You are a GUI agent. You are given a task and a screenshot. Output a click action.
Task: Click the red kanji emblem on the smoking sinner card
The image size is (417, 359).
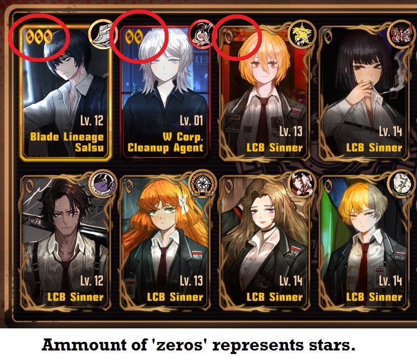pos(401,34)
